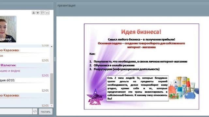The height and width of the screenshot is (117, 209).
Task: Click the 12:01 timestamp under Малюгин message
Action: click(45, 75)
